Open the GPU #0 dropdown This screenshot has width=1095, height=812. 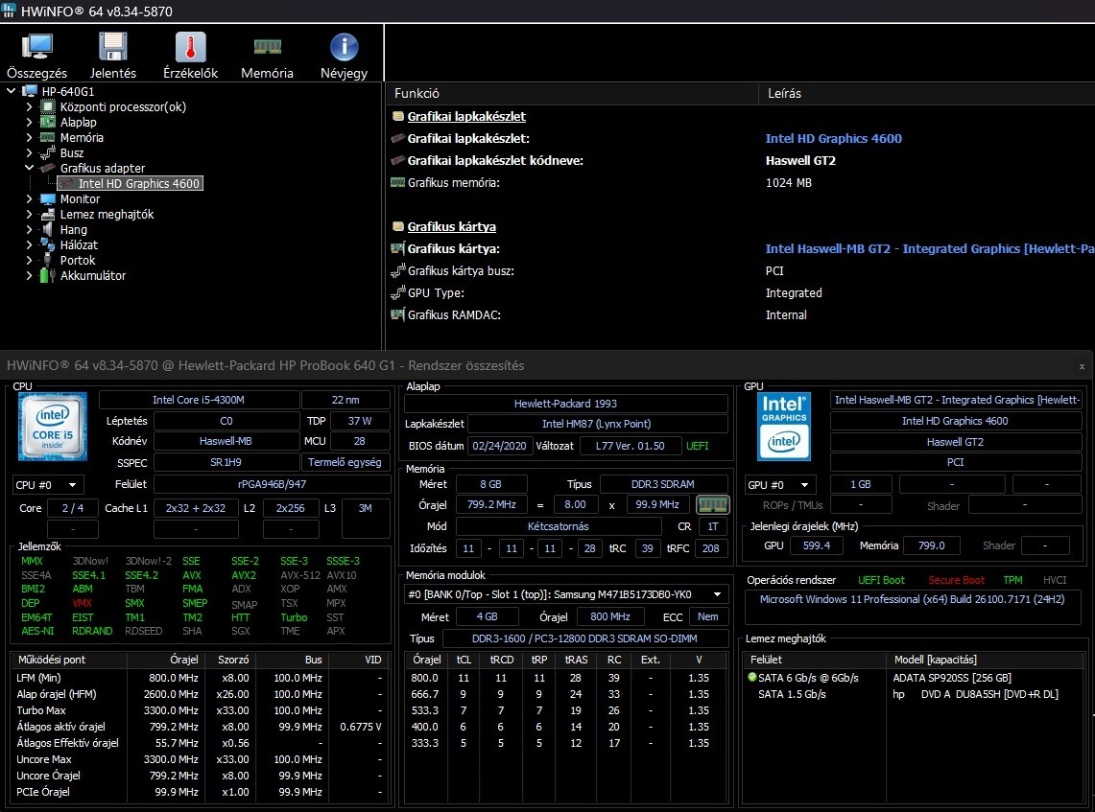tap(780, 485)
